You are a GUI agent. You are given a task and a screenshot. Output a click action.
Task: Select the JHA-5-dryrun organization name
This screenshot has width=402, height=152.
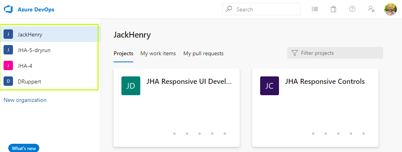pyautogui.click(x=34, y=50)
